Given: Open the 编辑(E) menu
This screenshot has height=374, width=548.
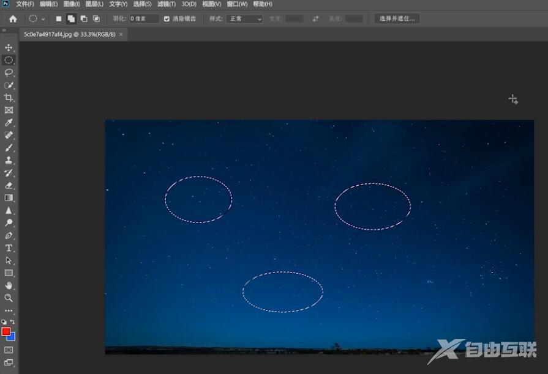Looking at the screenshot, I should (49, 4).
